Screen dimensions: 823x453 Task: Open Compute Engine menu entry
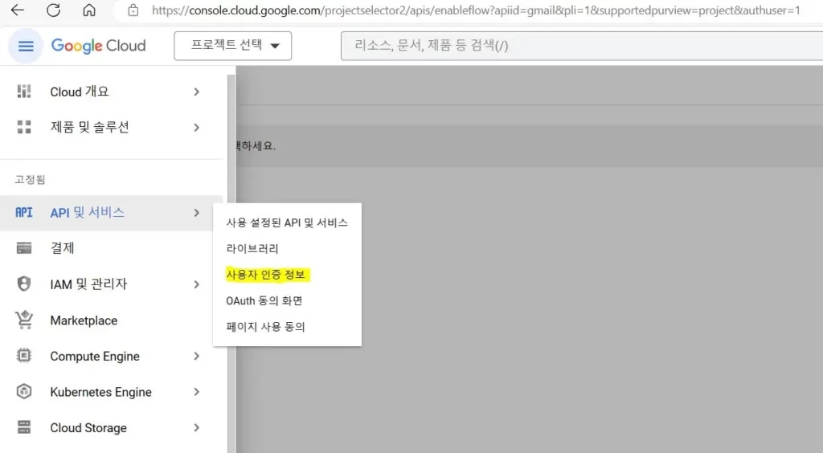click(95, 356)
